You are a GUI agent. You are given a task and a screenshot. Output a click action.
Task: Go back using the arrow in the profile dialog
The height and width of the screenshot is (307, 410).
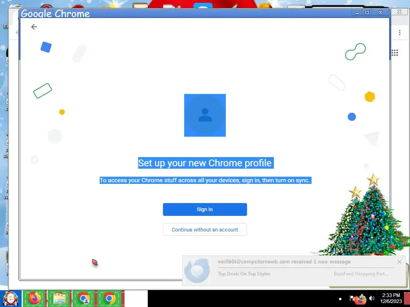34,27
